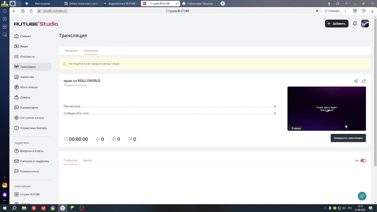Click the Добавить button
The width and height of the screenshot is (377, 212).
pos(337,24)
